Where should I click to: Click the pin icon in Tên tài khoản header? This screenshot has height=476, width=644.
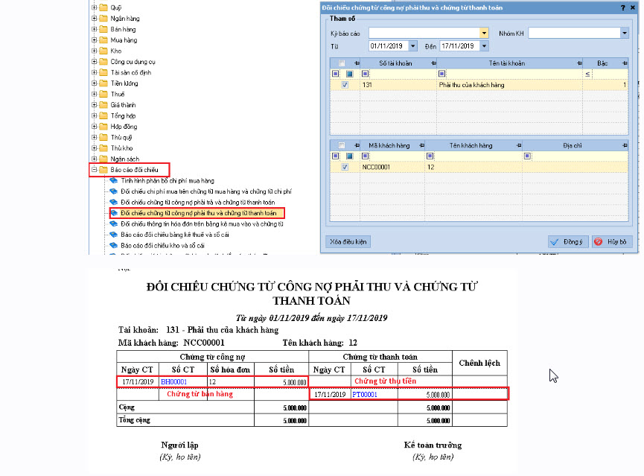pos(579,63)
